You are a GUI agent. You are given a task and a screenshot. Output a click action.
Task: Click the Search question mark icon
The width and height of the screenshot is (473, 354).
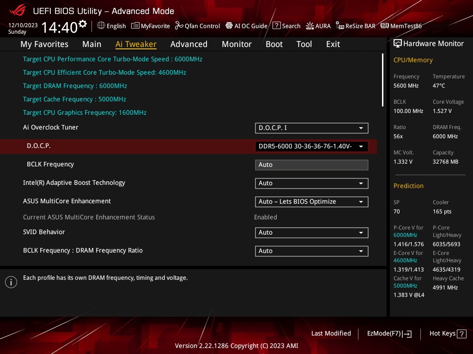click(277, 26)
